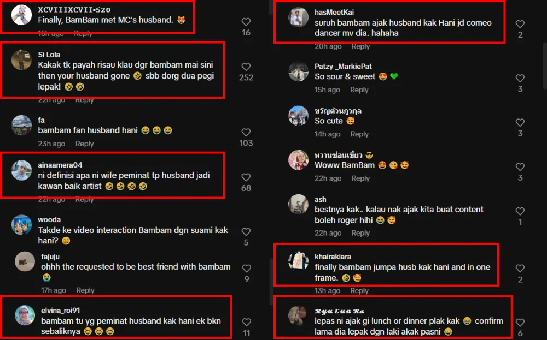Like Si Lola's comment with 252 likes
The height and width of the screenshot is (340, 547).
[x=246, y=67]
